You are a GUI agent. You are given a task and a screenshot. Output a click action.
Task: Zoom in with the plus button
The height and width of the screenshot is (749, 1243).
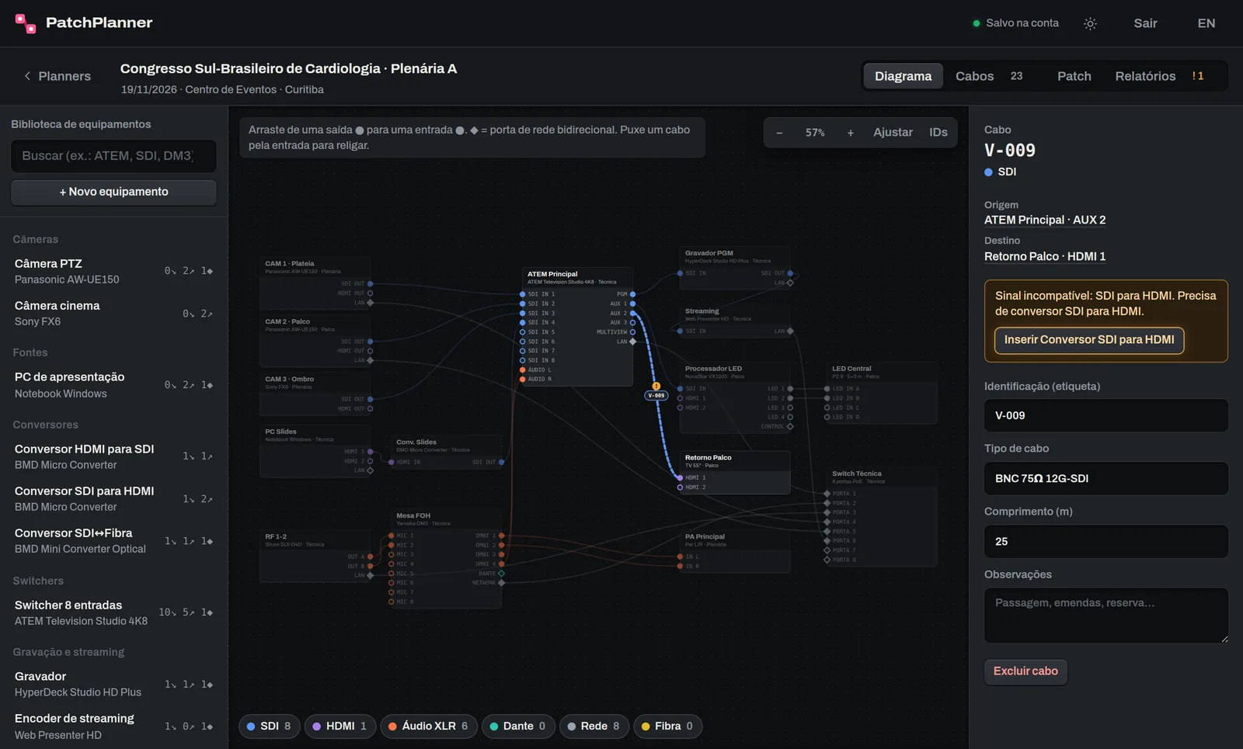(x=851, y=133)
